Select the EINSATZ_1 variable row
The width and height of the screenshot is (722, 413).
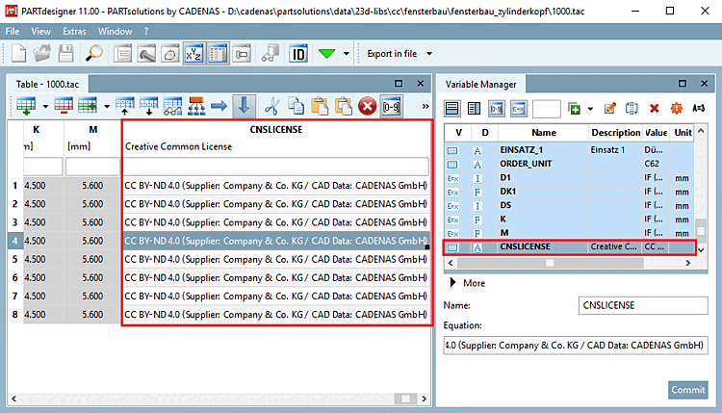[x=570, y=149]
